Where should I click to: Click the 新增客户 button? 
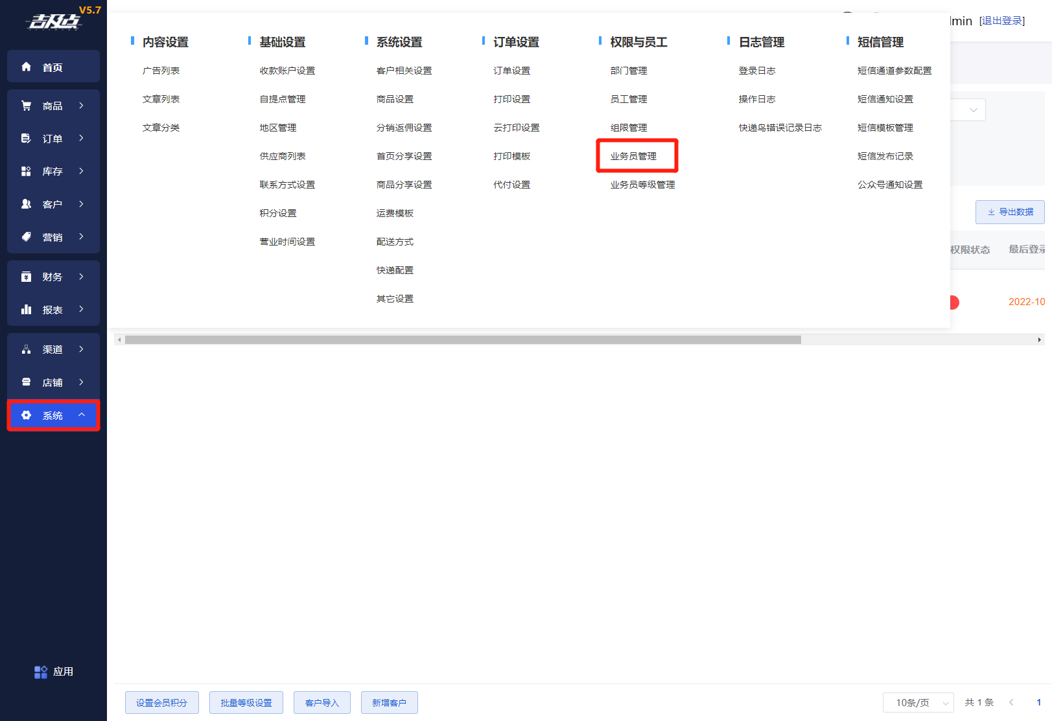(x=389, y=703)
